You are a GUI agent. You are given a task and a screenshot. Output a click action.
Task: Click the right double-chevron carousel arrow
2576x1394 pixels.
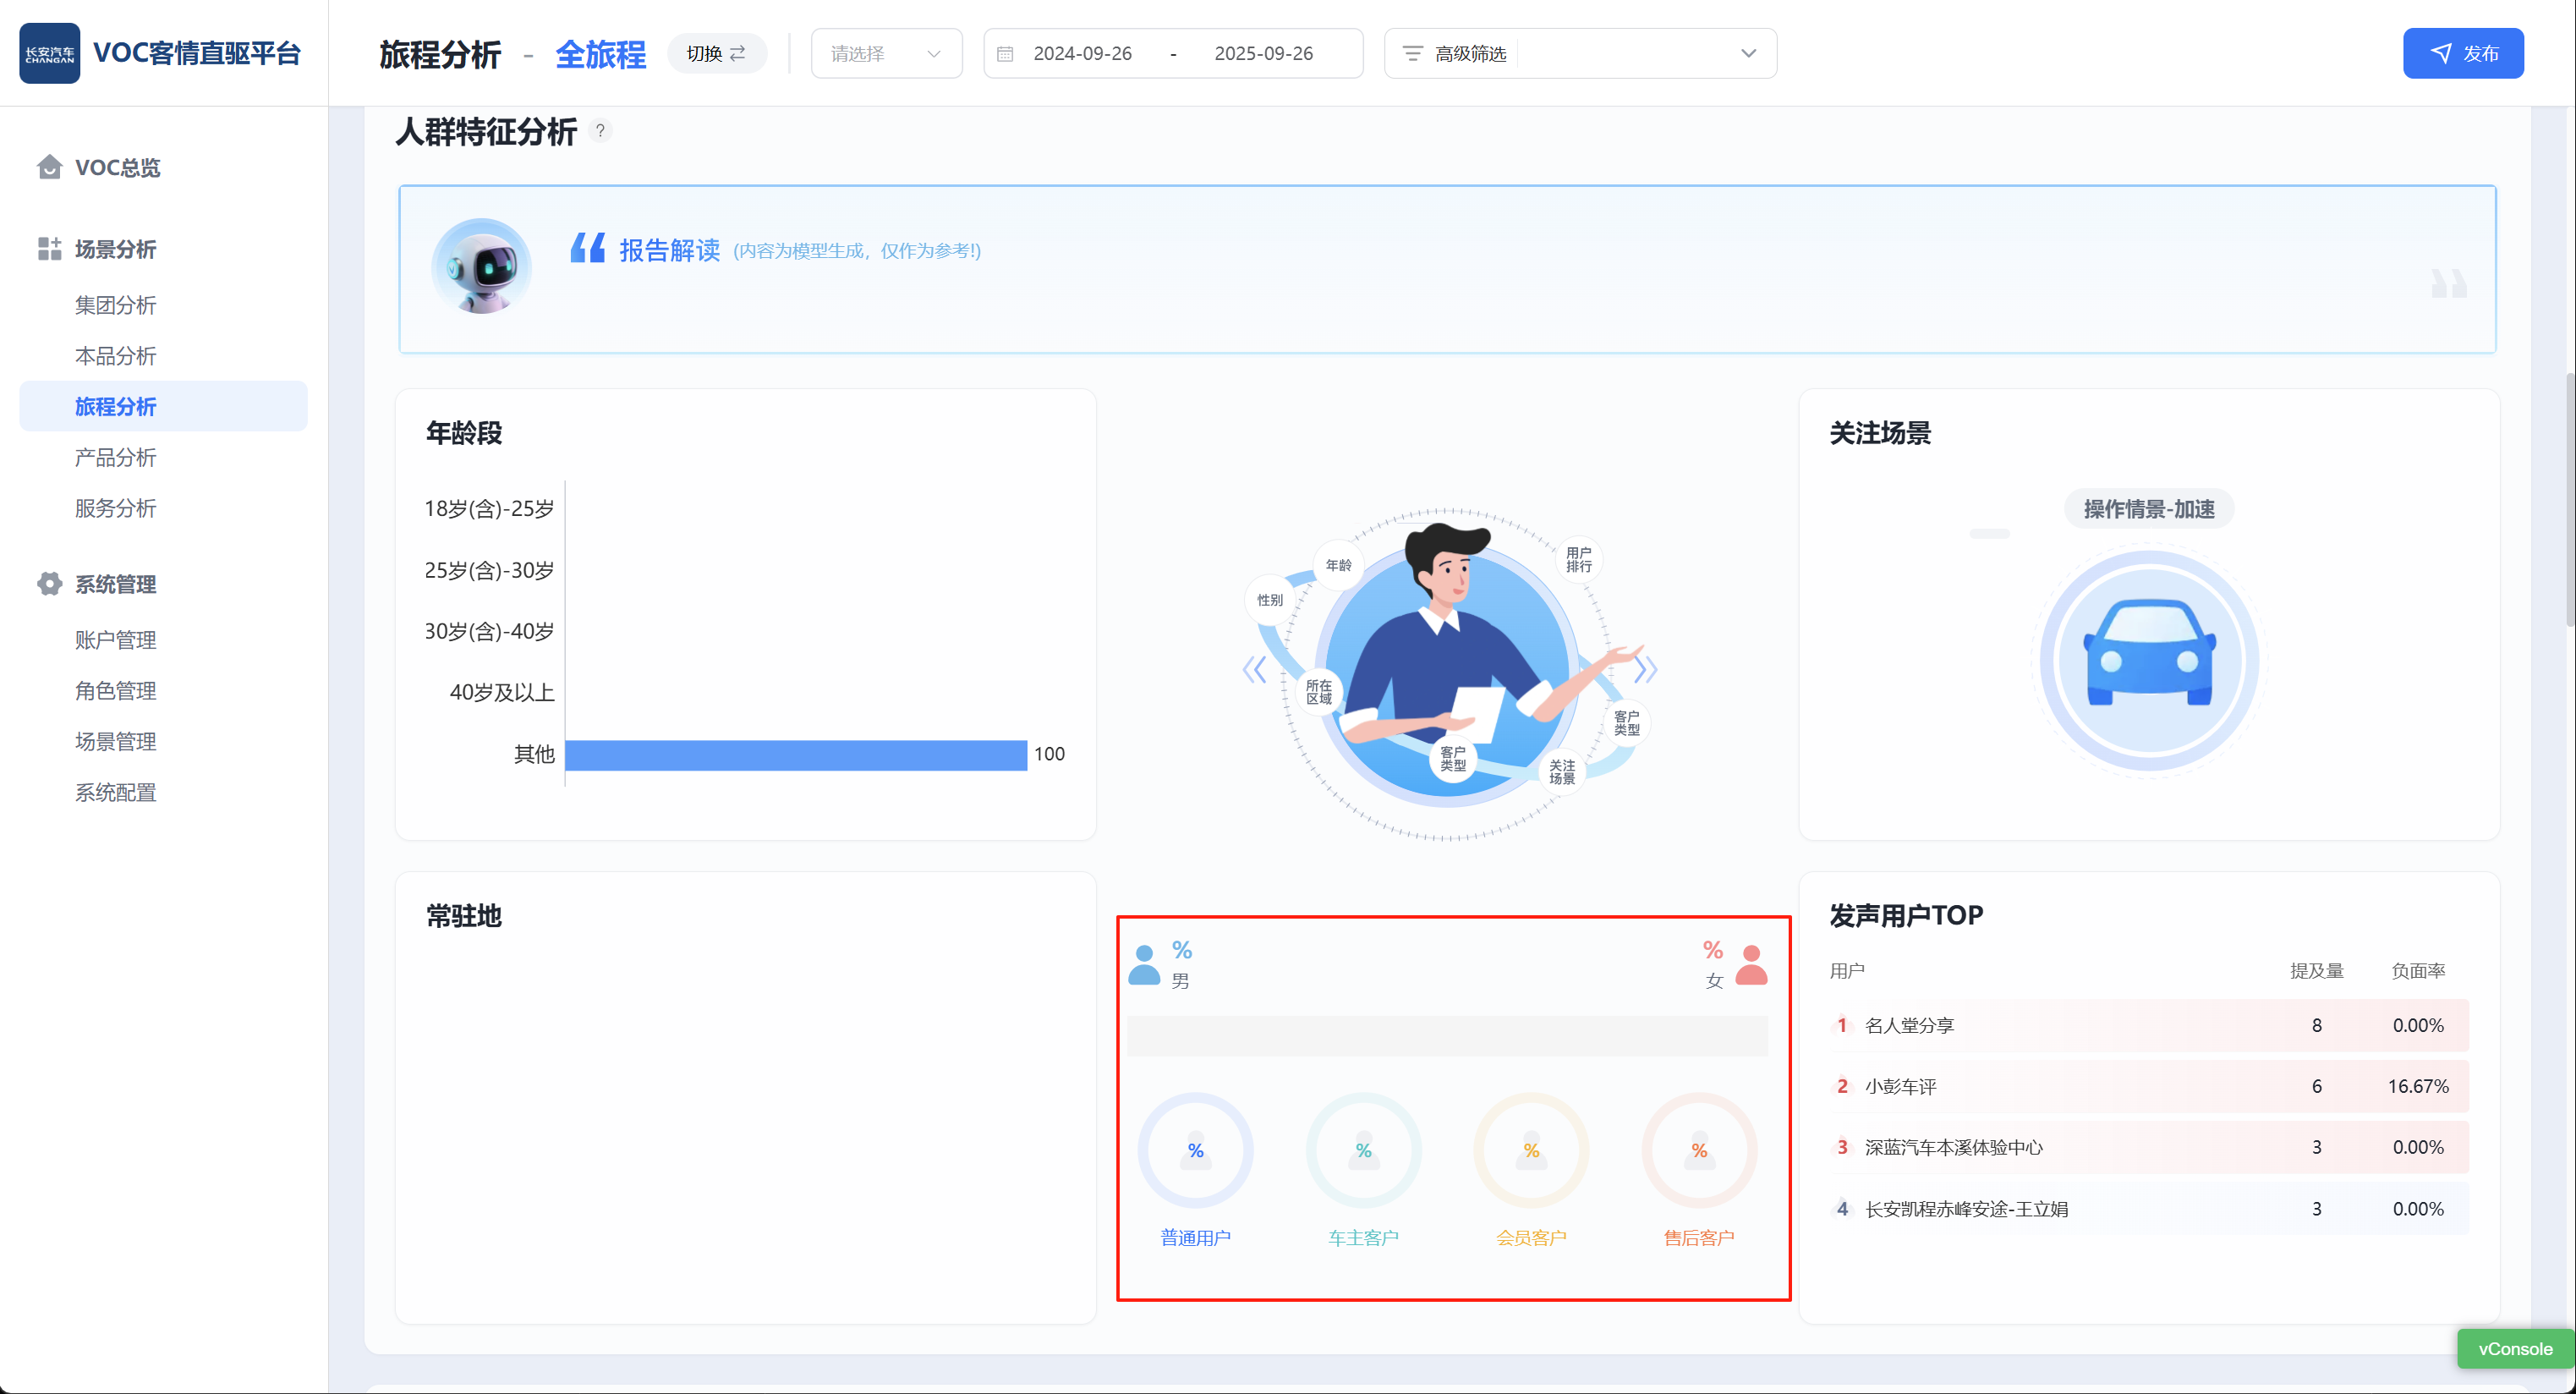(x=1645, y=669)
